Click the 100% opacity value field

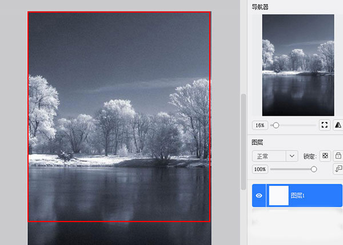pos(260,169)
